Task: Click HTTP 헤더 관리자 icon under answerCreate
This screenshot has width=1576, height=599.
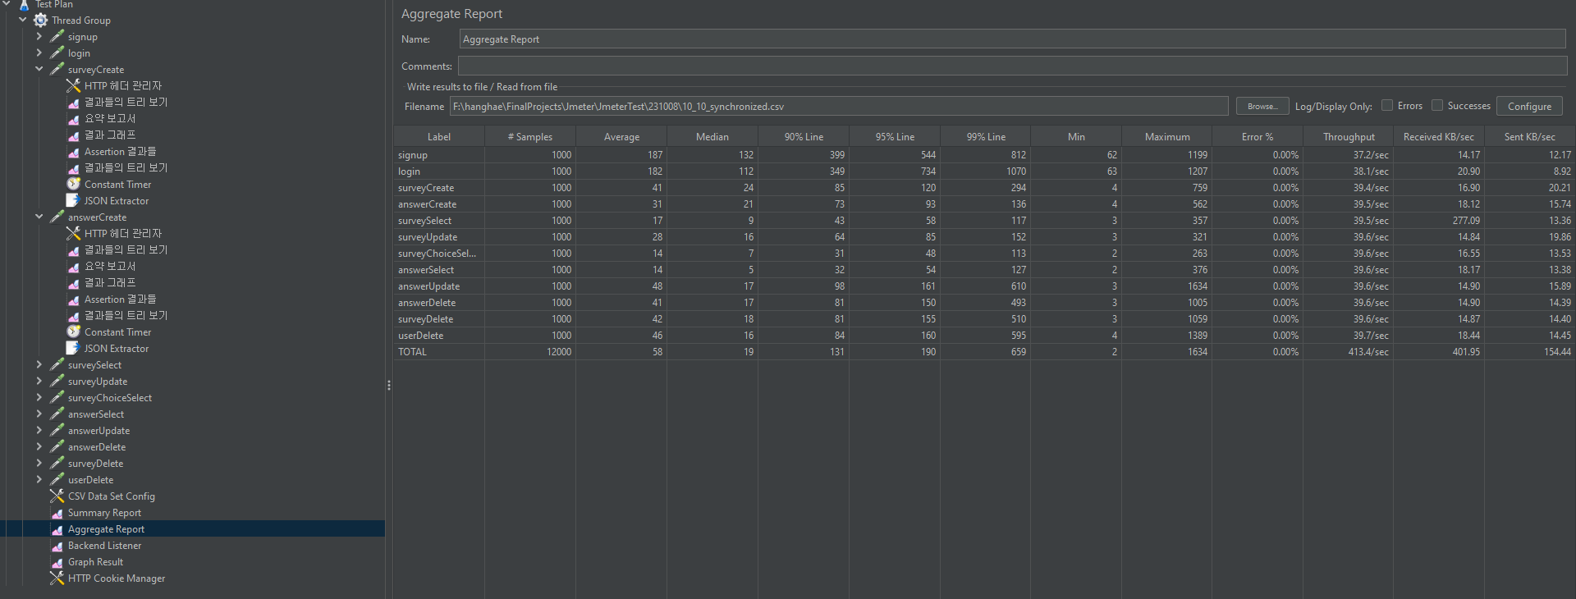Action: (x=73, y=233)
